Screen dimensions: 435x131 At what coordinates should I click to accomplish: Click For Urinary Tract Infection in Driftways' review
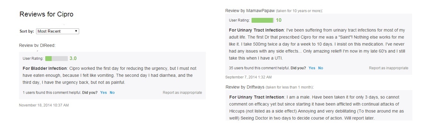tap(257, 97)
